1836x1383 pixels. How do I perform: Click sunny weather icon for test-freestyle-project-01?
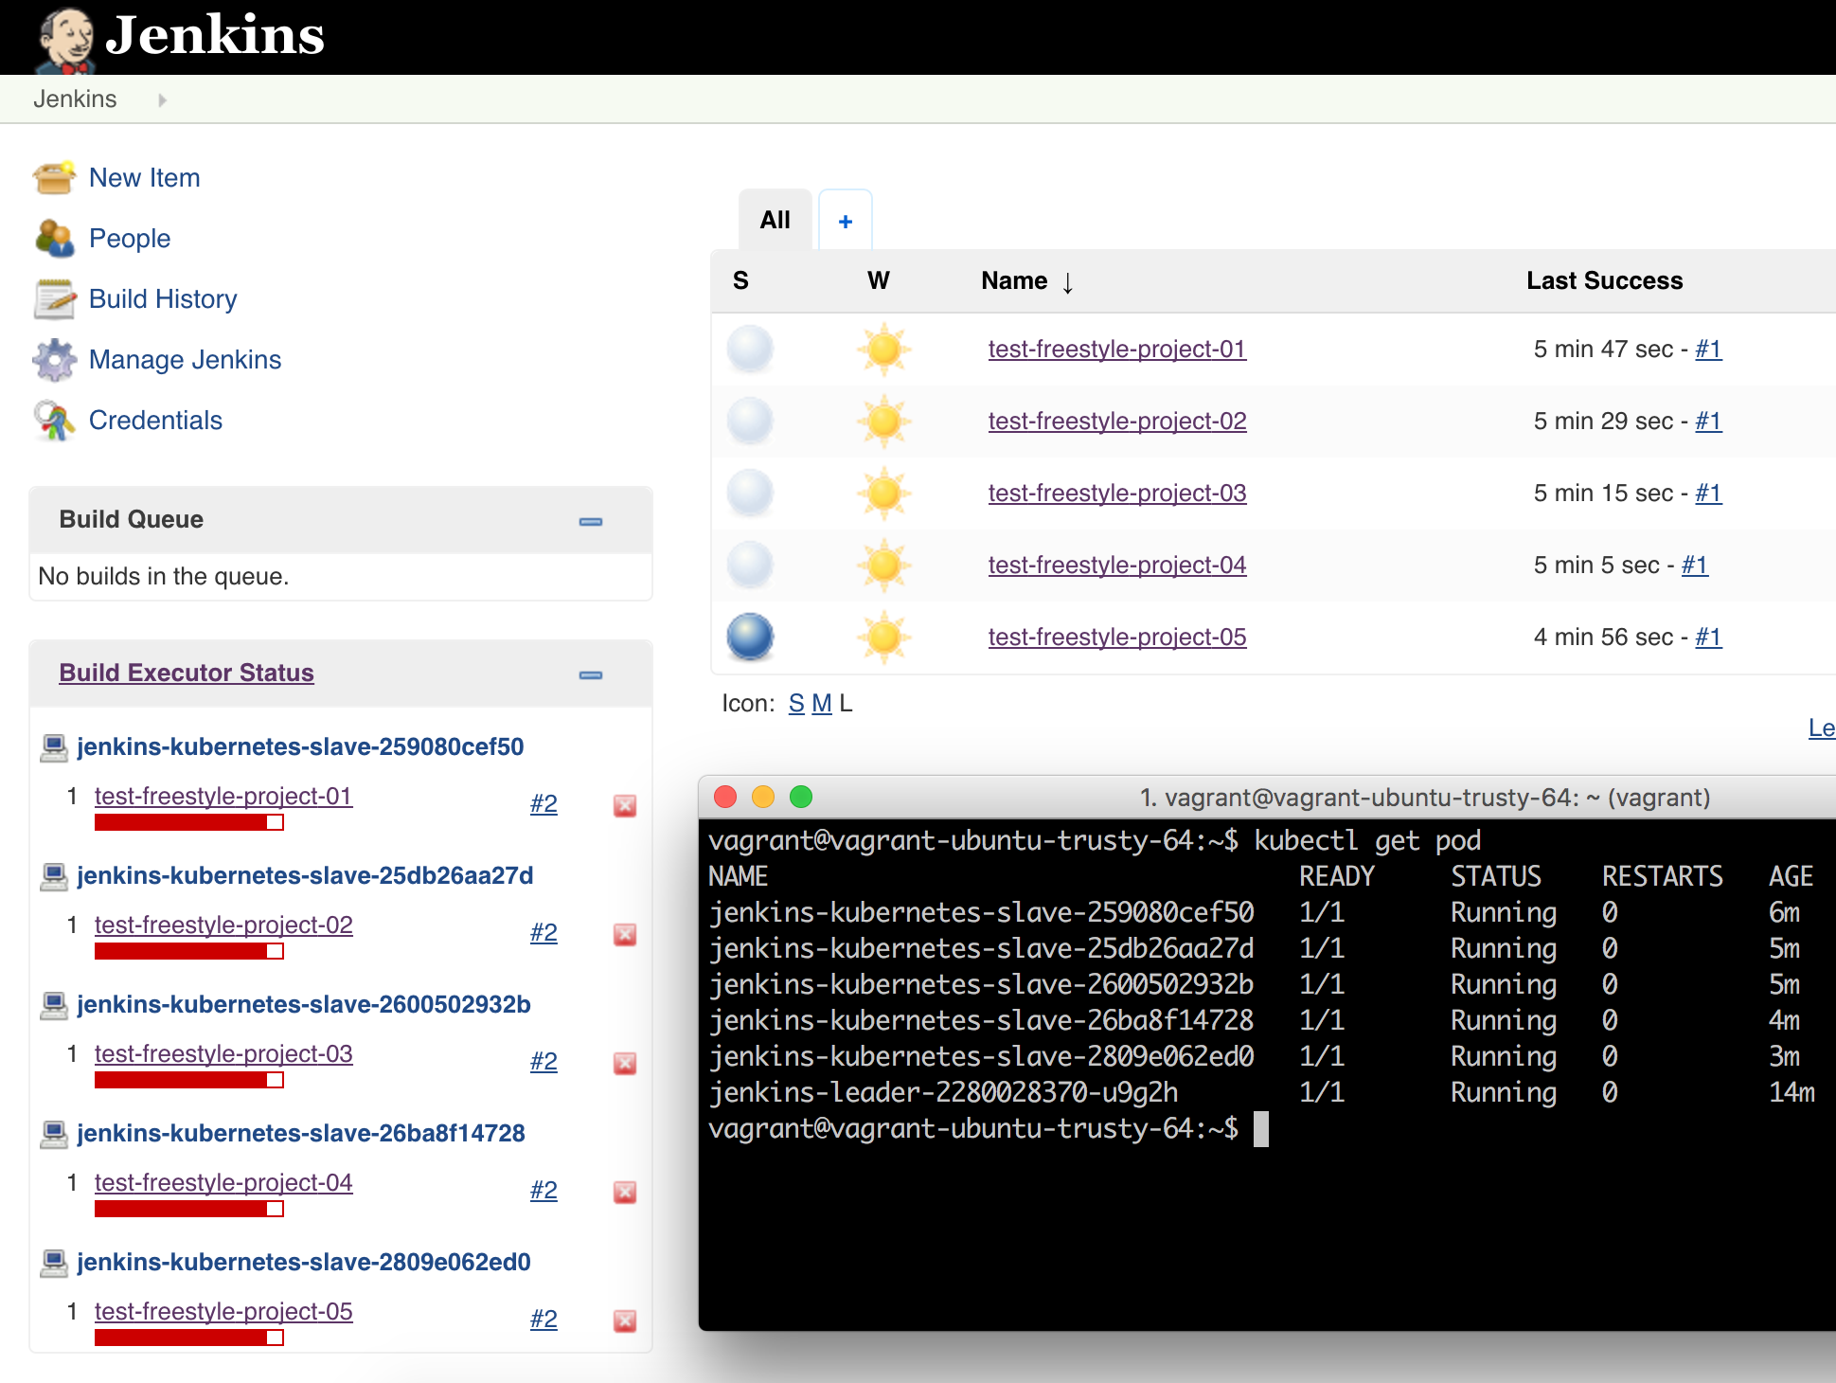coord(884,350)
